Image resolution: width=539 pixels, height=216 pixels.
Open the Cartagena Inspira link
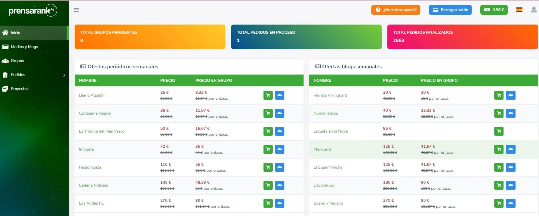[95, 113]
